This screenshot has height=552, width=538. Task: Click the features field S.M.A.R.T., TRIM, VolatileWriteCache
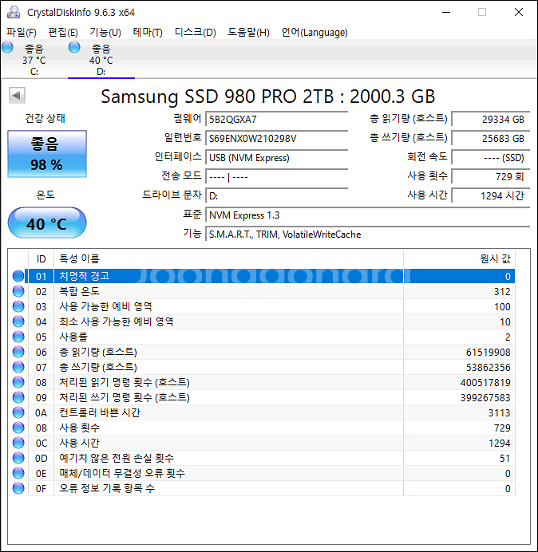coord(368,234)
